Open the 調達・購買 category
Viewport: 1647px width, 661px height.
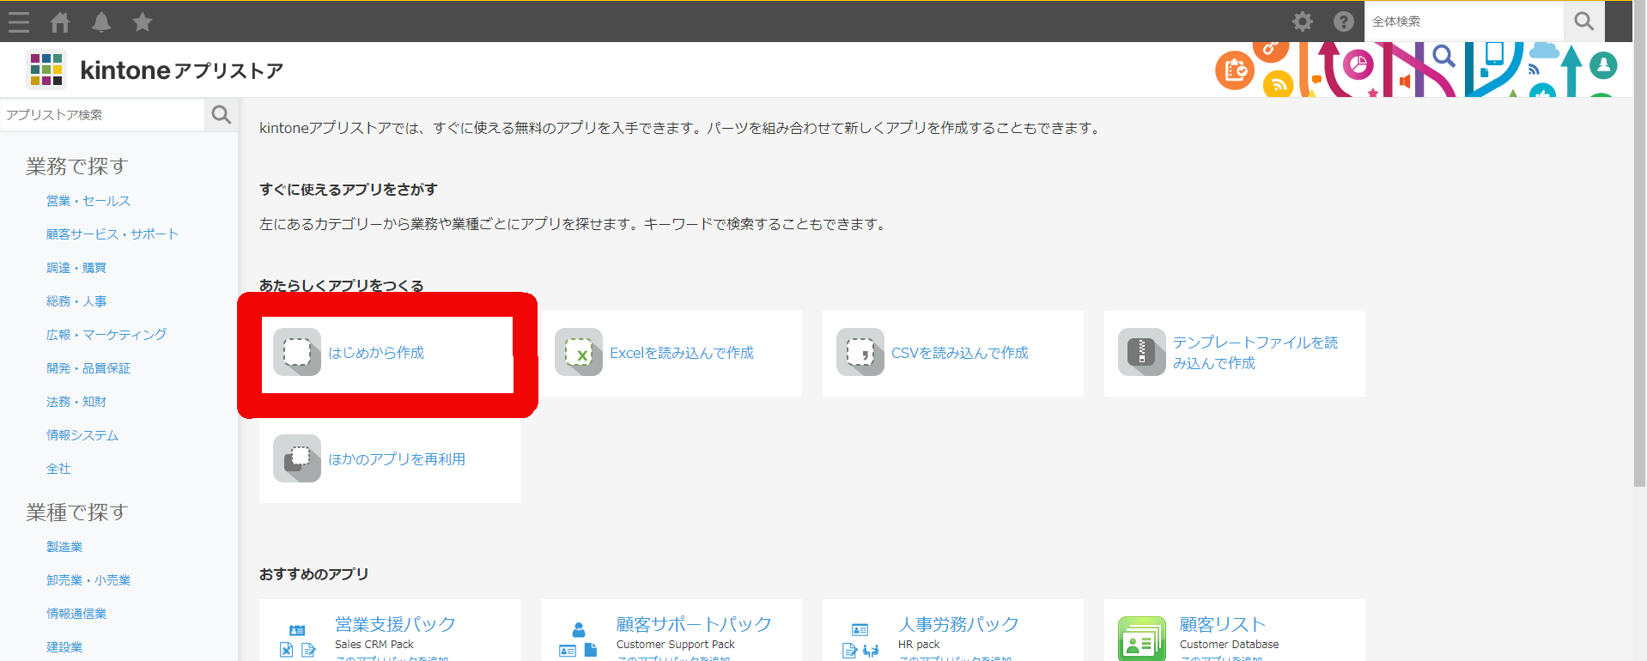click(x=76, y=268)
